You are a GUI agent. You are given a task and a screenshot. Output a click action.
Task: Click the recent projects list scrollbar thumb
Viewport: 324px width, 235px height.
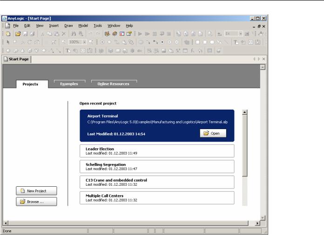[x=245, y=145]
